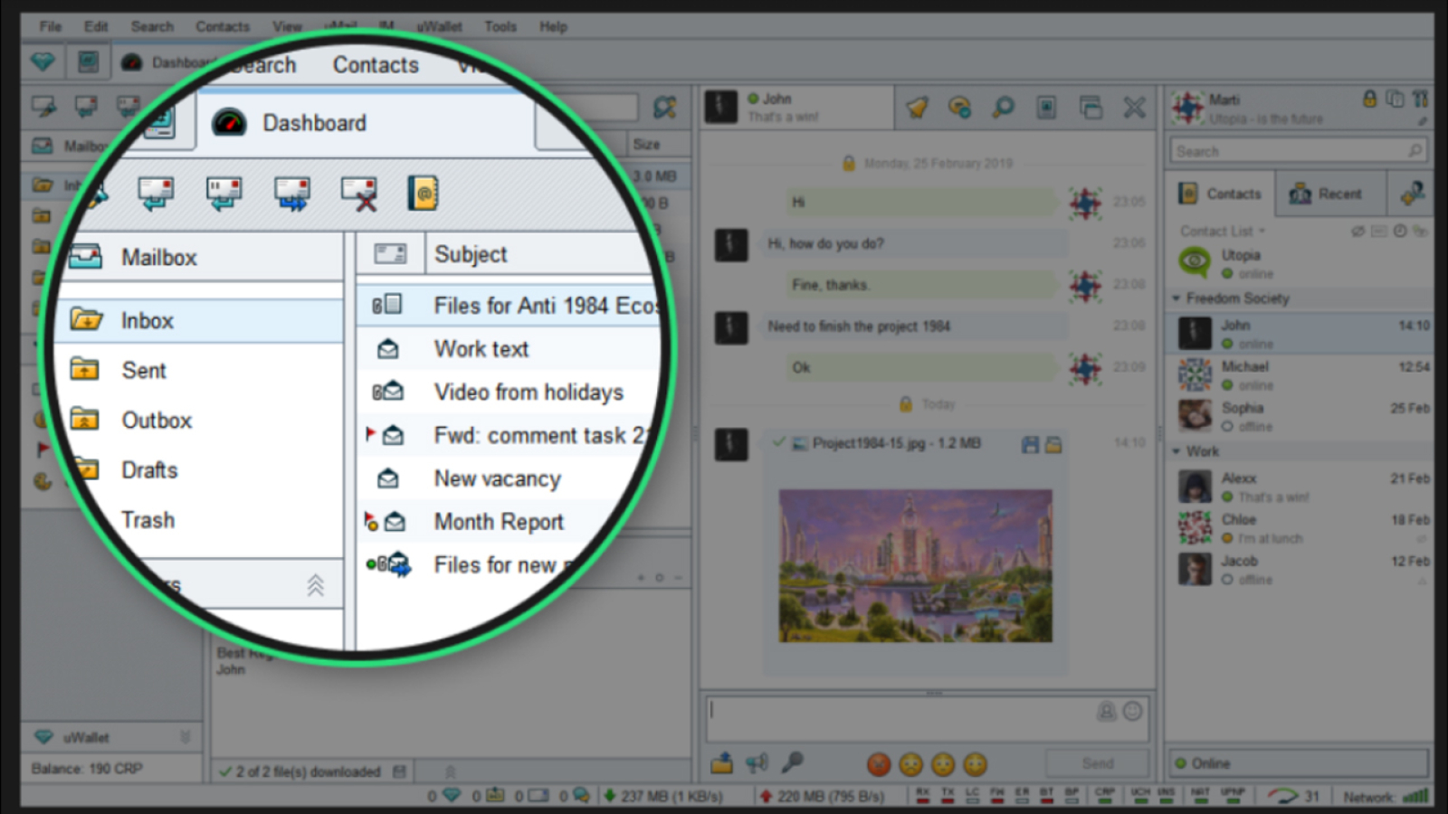Click the megaphone icon below the message box
Viewport: 1448px width, 814px height.
757,763
